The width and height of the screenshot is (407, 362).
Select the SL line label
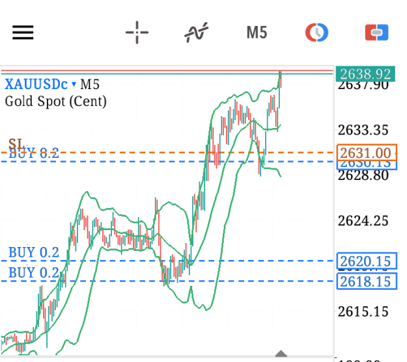(16, 144)
